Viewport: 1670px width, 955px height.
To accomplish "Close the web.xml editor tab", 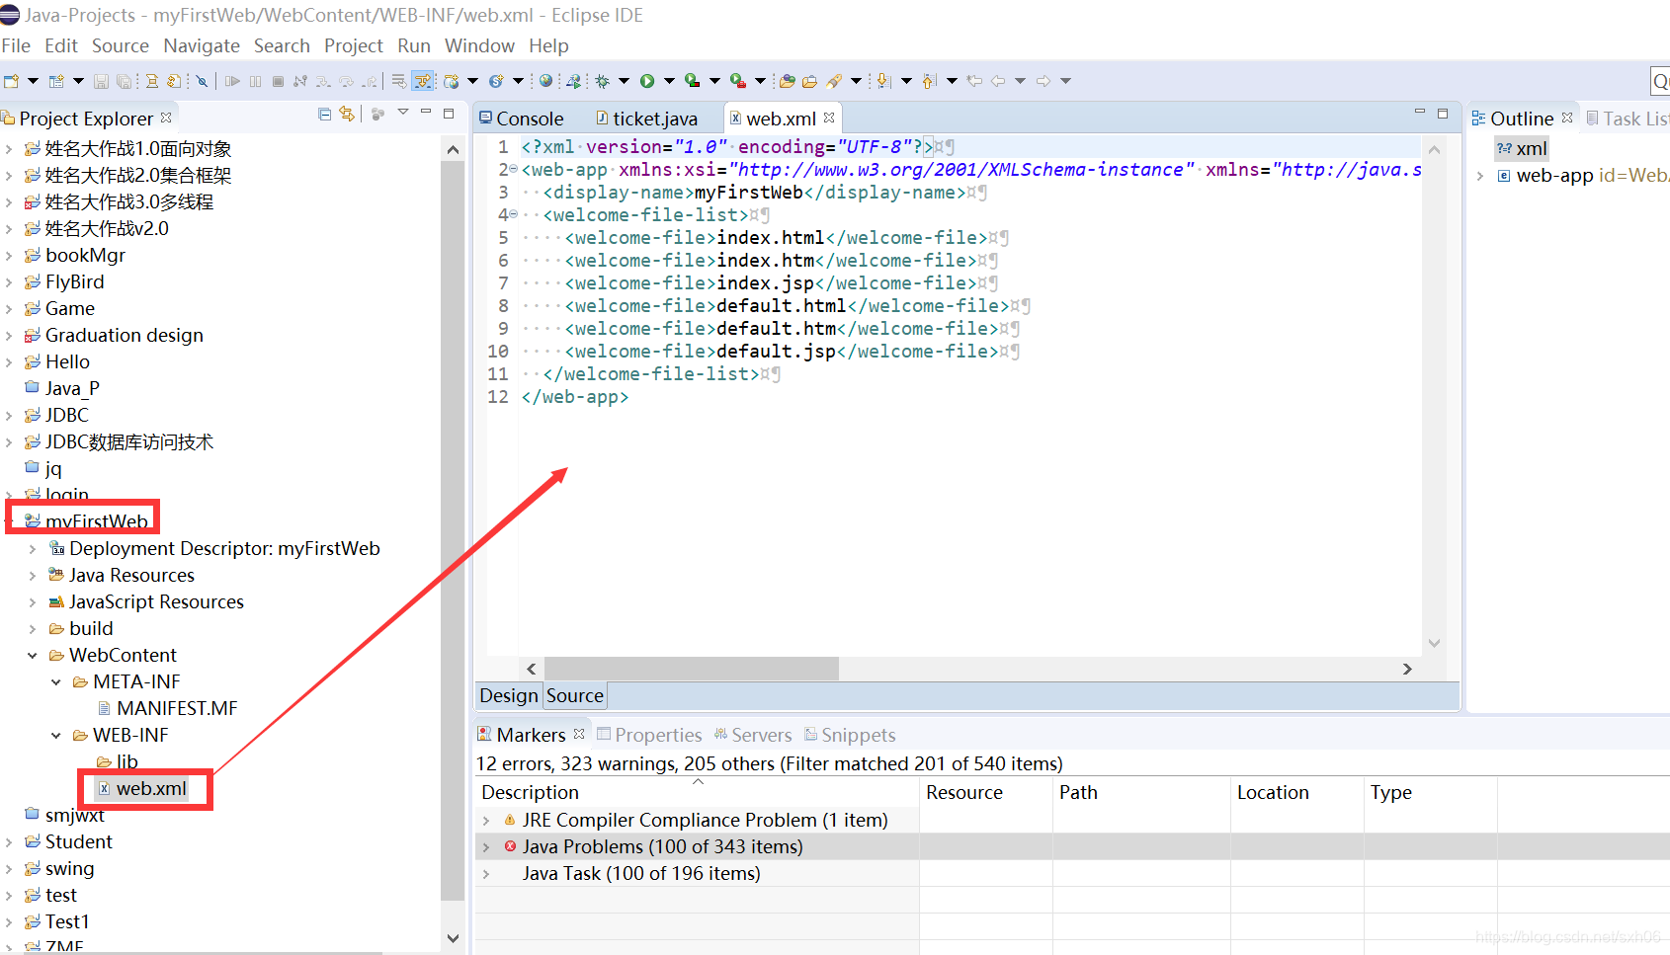I will click(x=829, y=118).
